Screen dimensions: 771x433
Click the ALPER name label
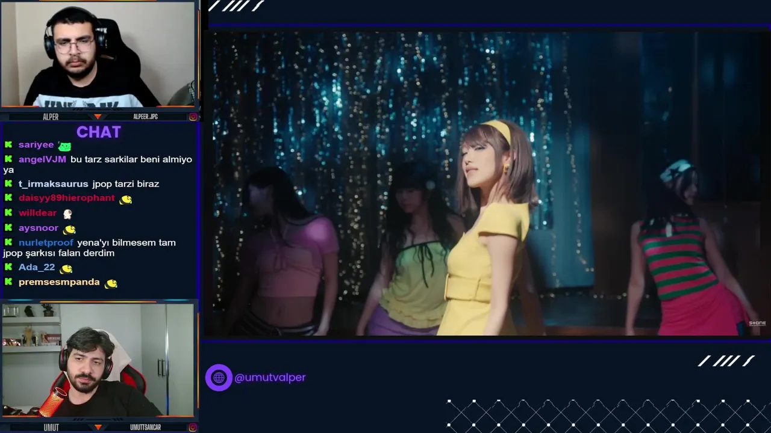[51, 117]
